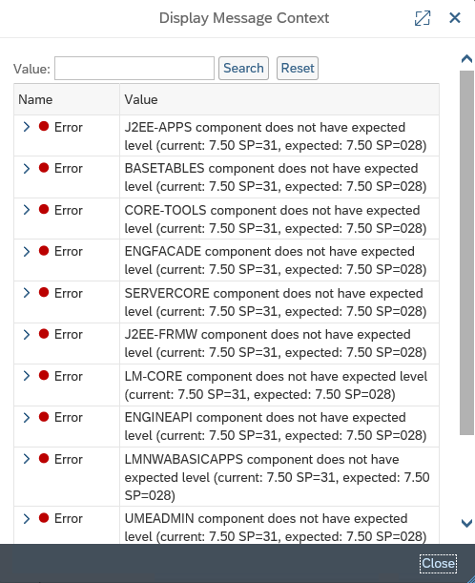Expand the J2EE-FRMW error row
Screen dimensions: 475x583
27,334
